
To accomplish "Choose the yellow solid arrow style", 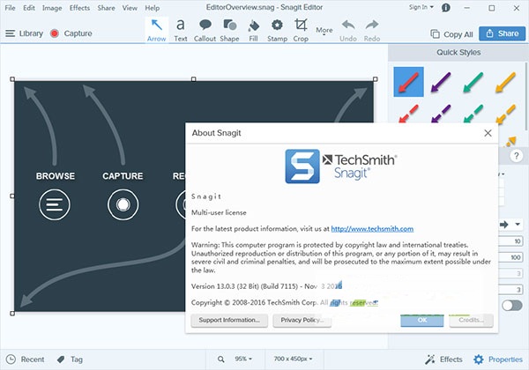I will tap(506, 82).
